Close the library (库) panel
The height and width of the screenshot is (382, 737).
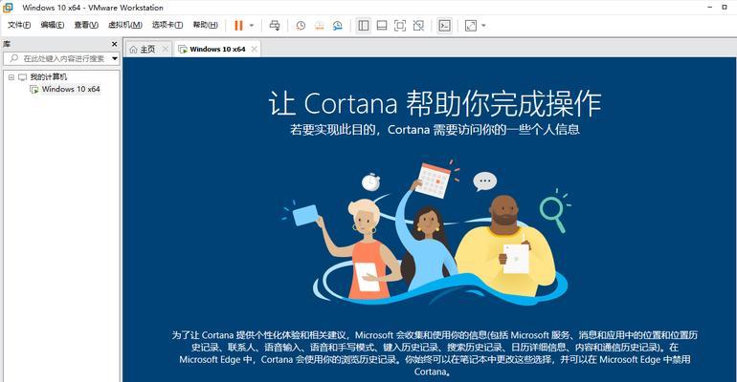click(x=114, y=44)
